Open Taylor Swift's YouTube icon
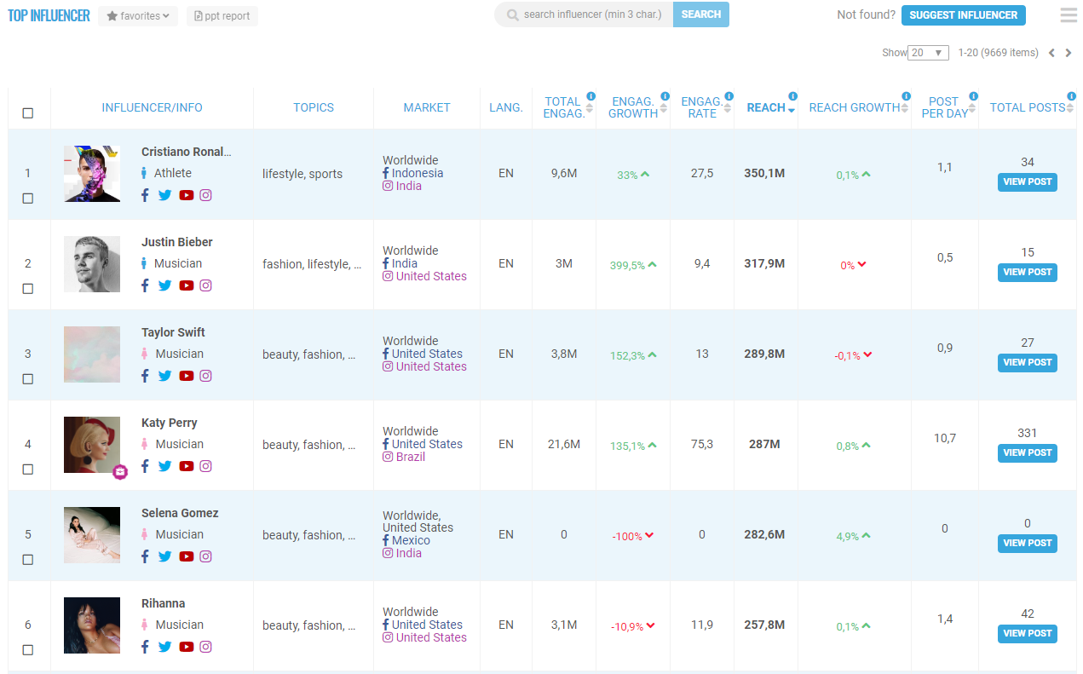This screenshot has height=674, width=1083. coord(187,376)
